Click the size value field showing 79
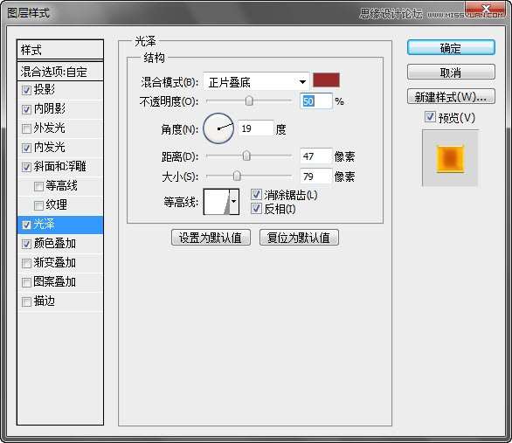512x443 pixels. (x=315, y=177)
